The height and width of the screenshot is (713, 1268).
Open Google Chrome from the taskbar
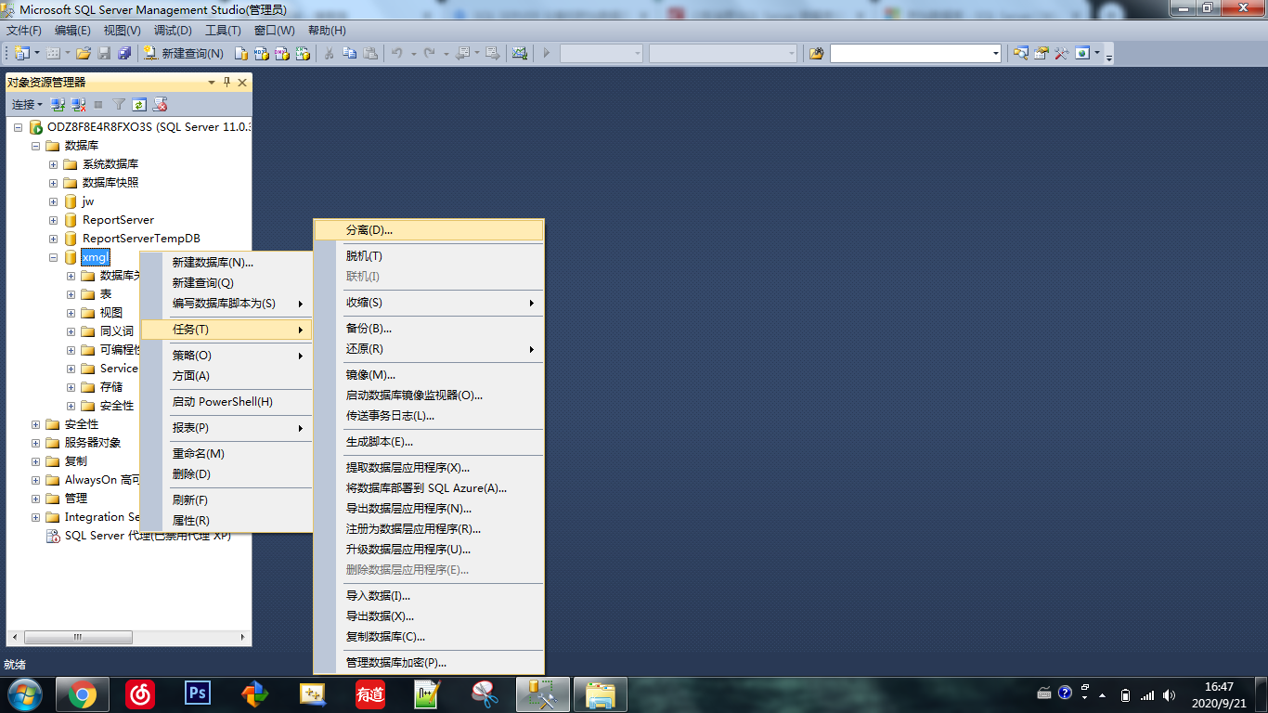click(83, 694)
